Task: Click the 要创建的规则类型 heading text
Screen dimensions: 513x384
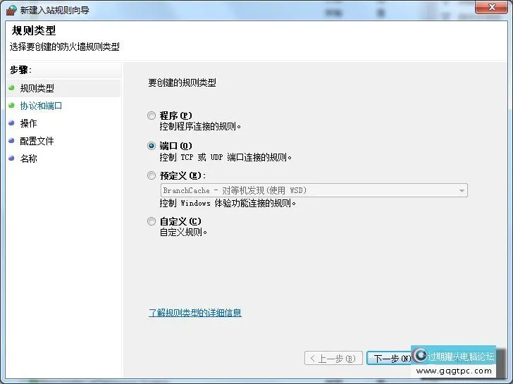Action: pyautogui.click(x=182, y=82)
